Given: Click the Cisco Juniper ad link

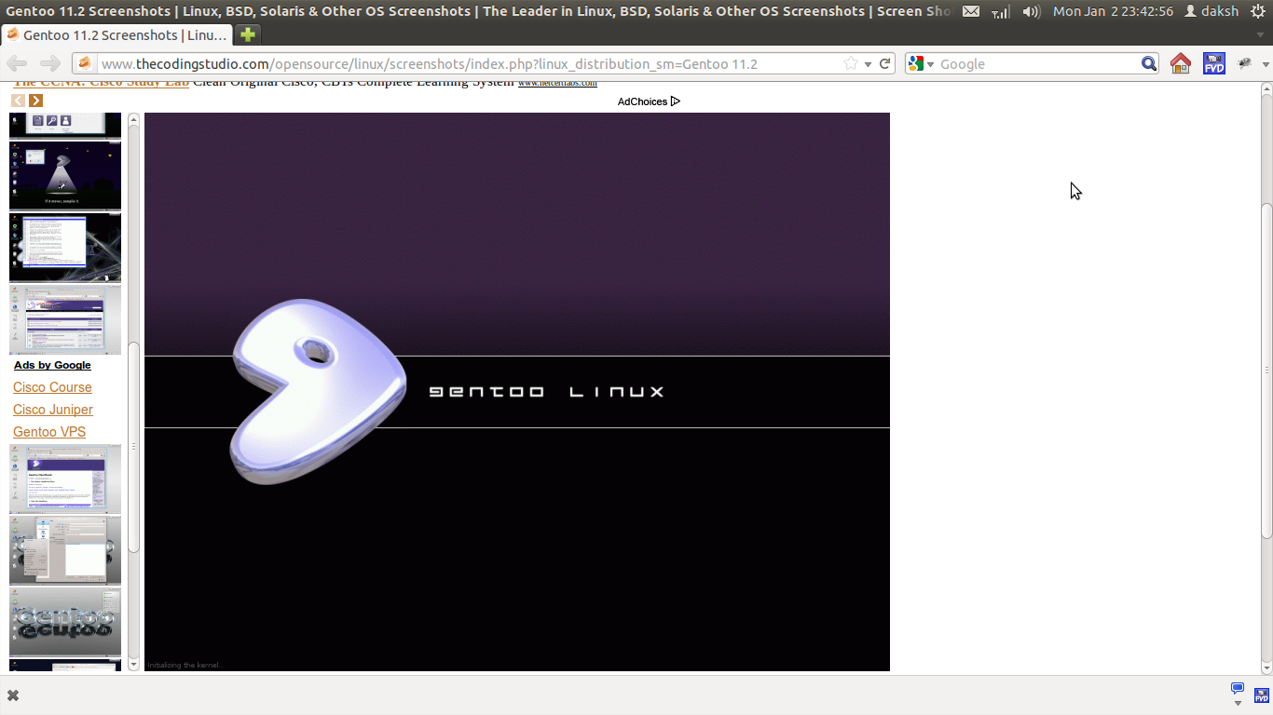Looking at the screenshot, I should 53,410.
